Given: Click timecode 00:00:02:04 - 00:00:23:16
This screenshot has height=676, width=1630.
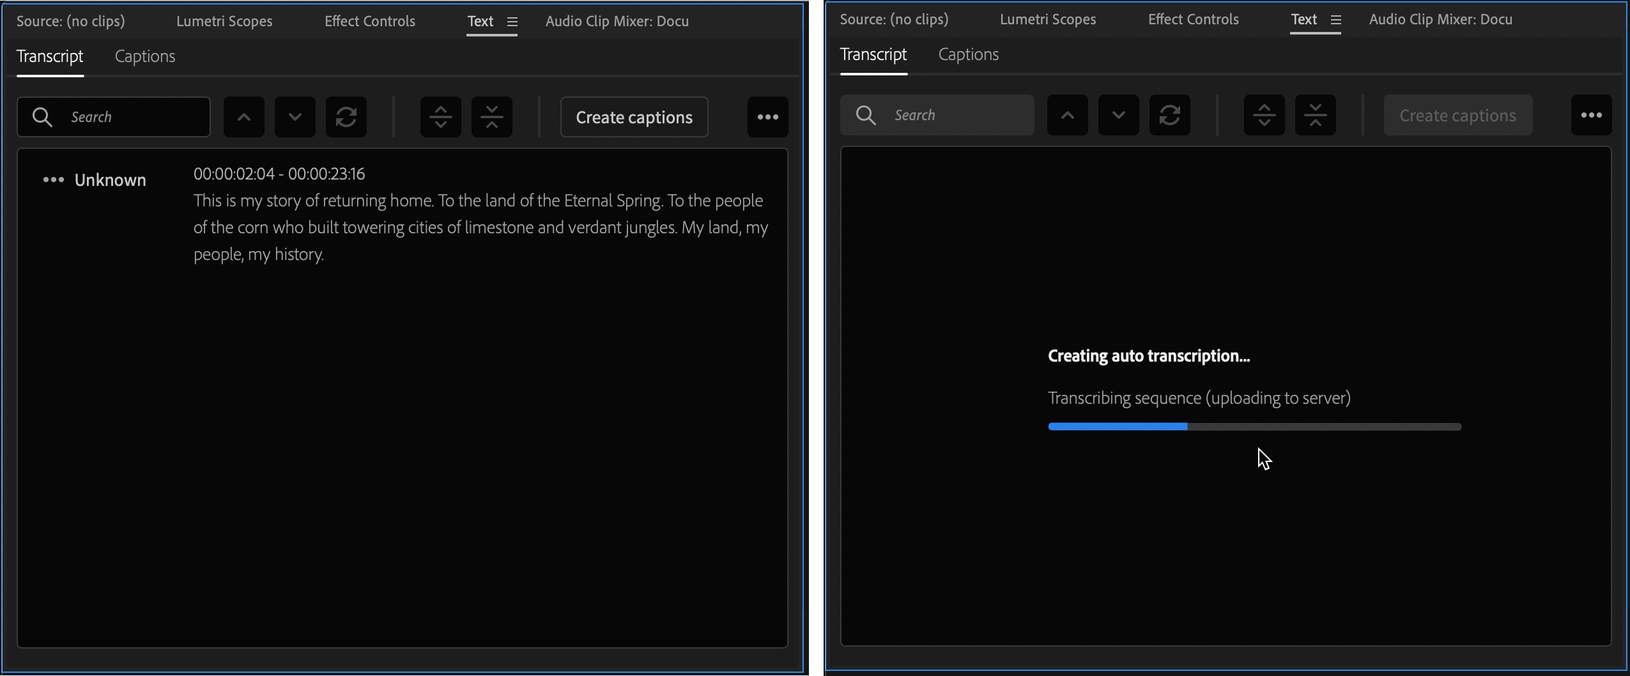Looking at the screenshot, I should (279, 174).
